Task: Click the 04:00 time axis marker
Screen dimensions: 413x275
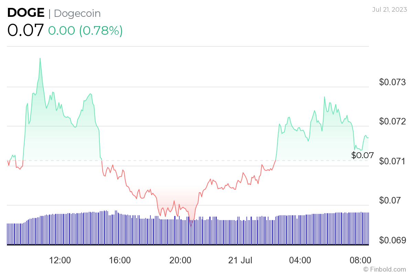Action: tap(300, 260)
